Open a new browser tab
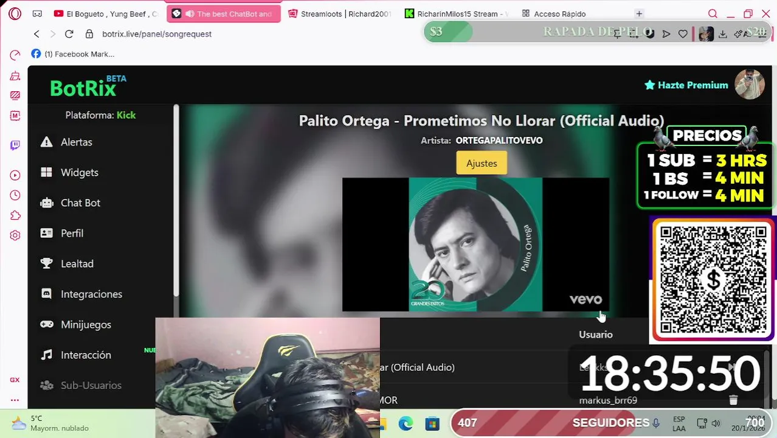 tap(639, 13)
